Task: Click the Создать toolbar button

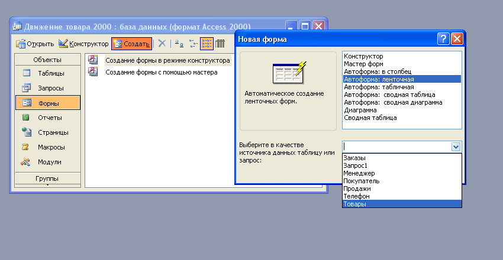Action: click(x=131, y=44)
